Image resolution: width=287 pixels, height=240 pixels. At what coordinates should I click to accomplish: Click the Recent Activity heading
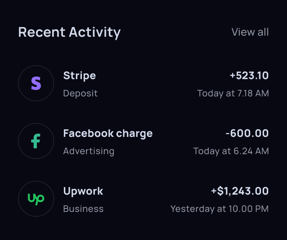pyautogui.click(x=69, y=32)
